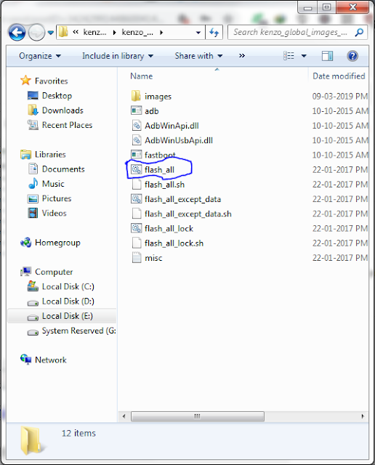
Task: Click the '09-03-2019 PM' date of images
Action: [340, 97]
